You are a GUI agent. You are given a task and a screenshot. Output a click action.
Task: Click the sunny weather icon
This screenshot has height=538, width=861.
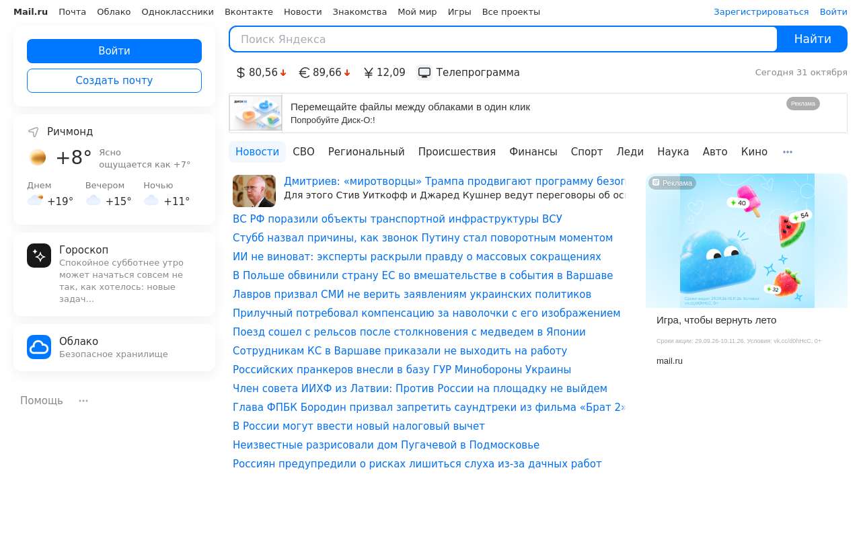click(x=38, y=157)
